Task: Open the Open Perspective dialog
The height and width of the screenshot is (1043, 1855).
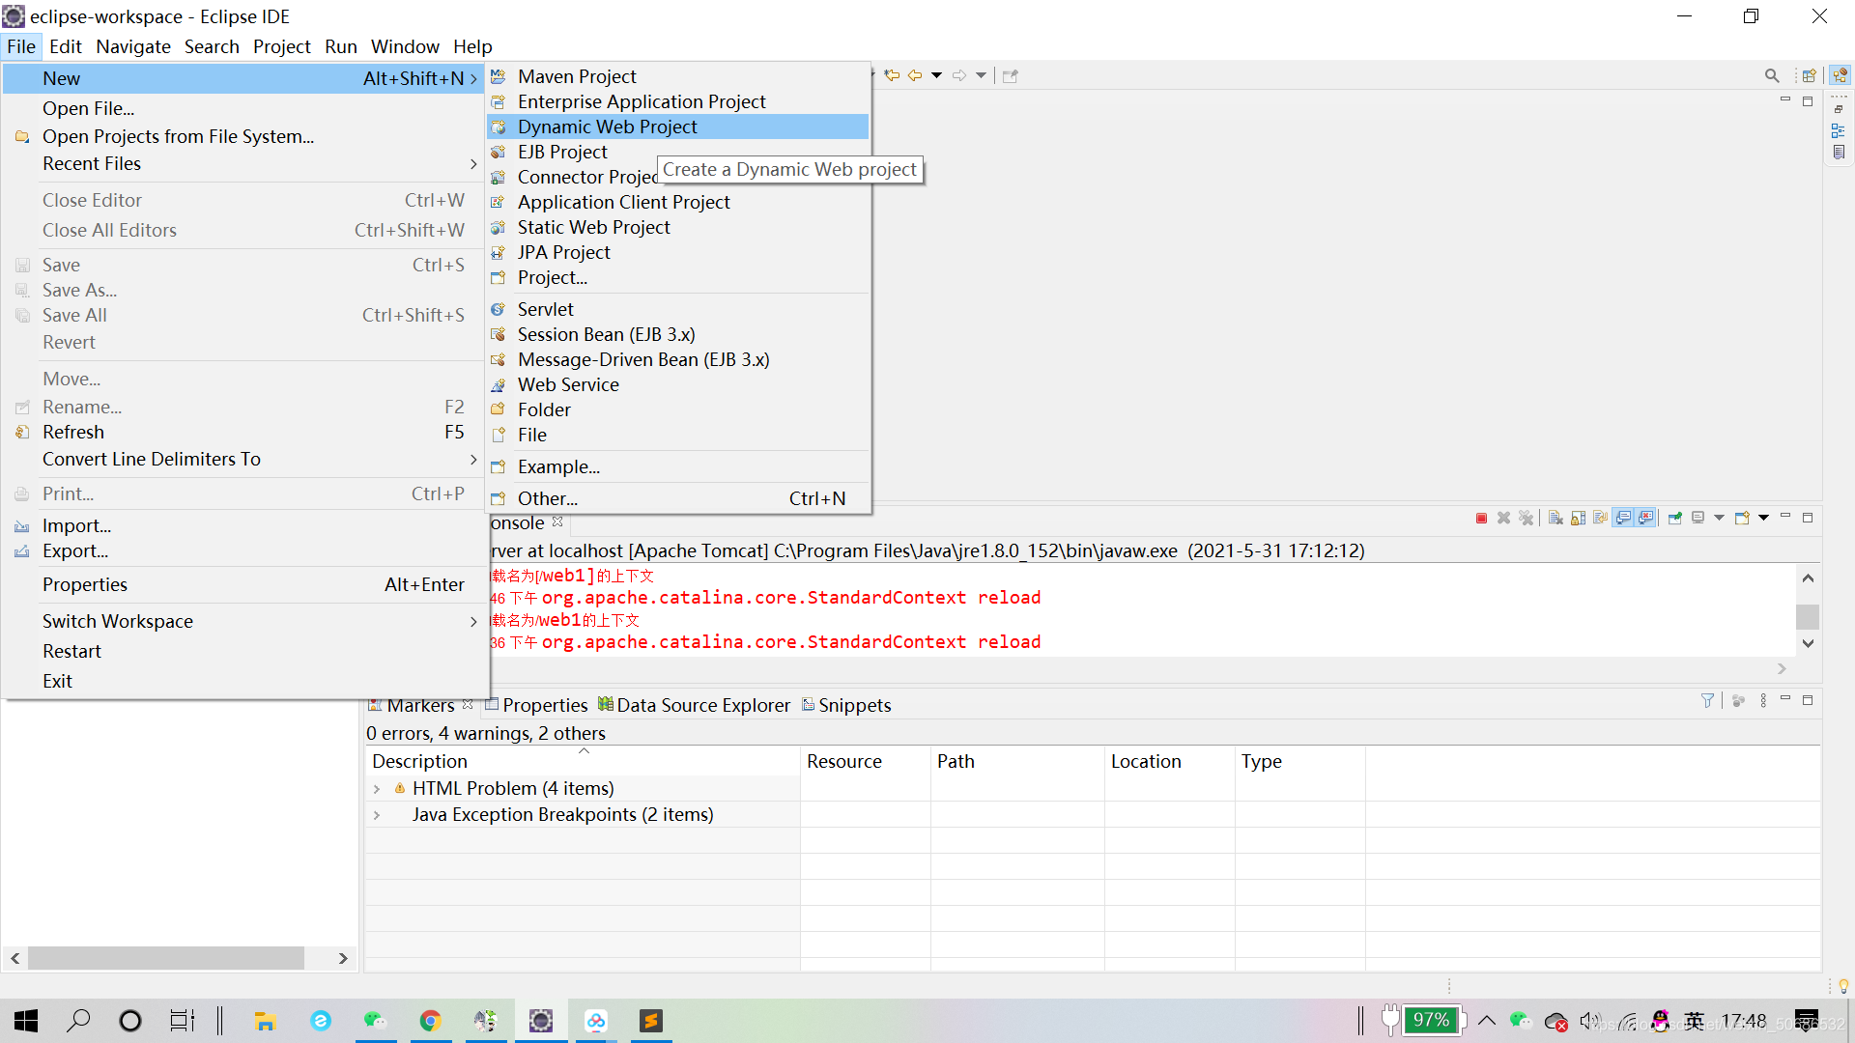Action: coord(1810,75)
